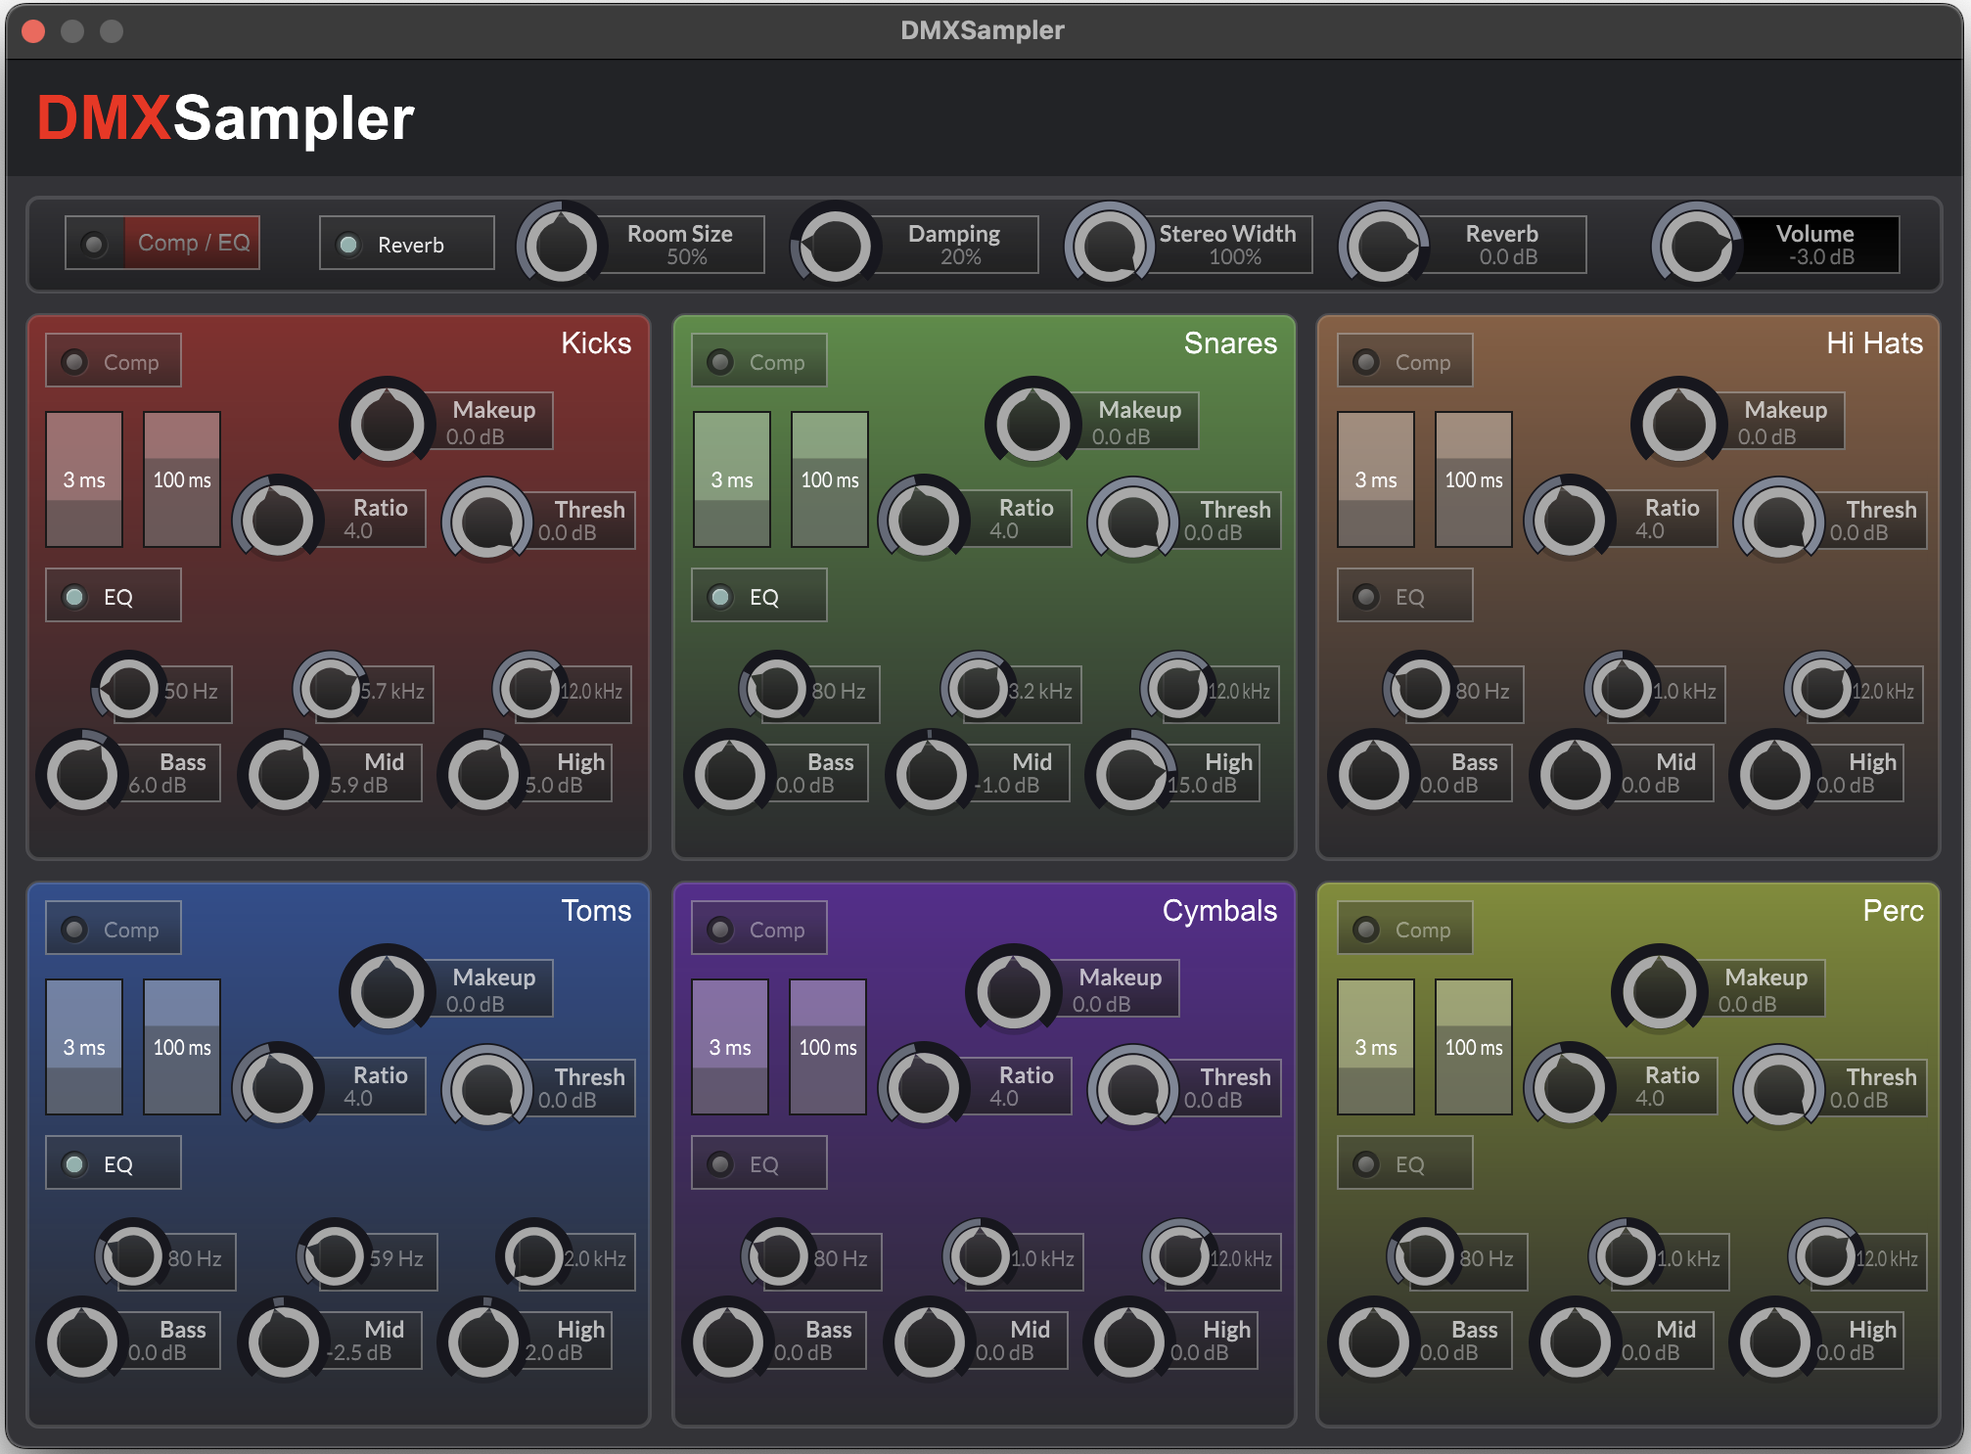
Task: Click the Toms 100 ms release slider
Action: 182,1047
